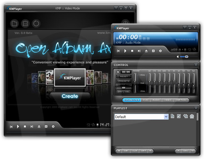Click the SRT sort button in Playlist
Viewport: 204px width, 159px height.
click(x=144, y=151)
